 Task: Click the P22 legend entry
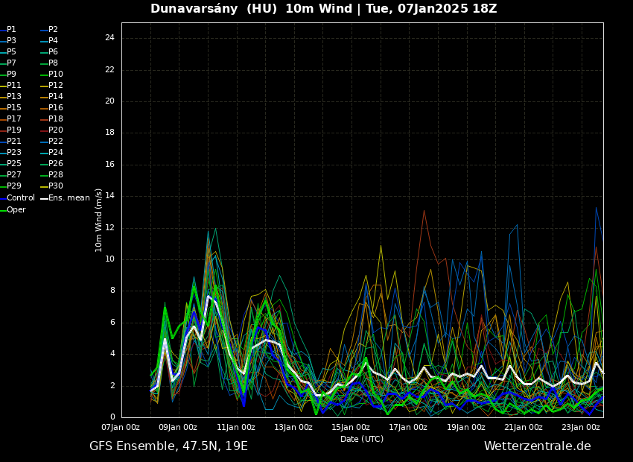pyautogui.click(x=56, y=142)
